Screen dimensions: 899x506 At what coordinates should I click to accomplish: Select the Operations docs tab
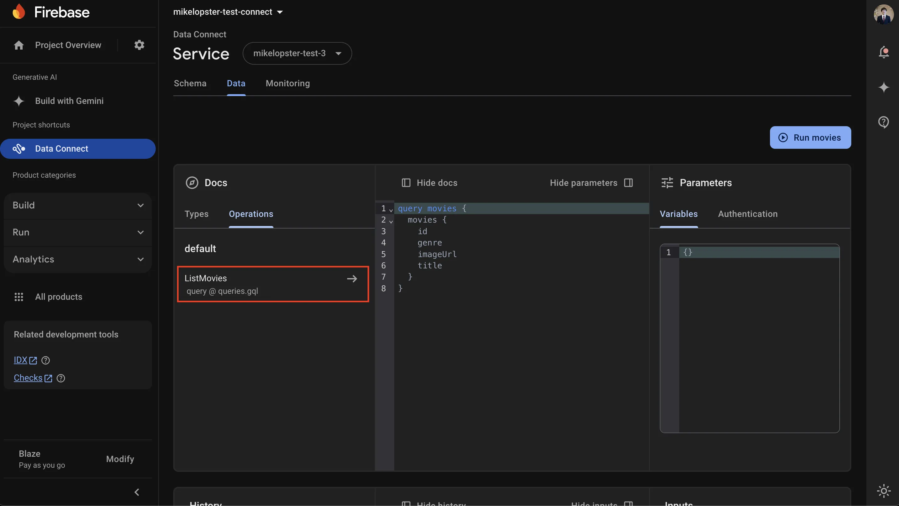click(251, 214)
